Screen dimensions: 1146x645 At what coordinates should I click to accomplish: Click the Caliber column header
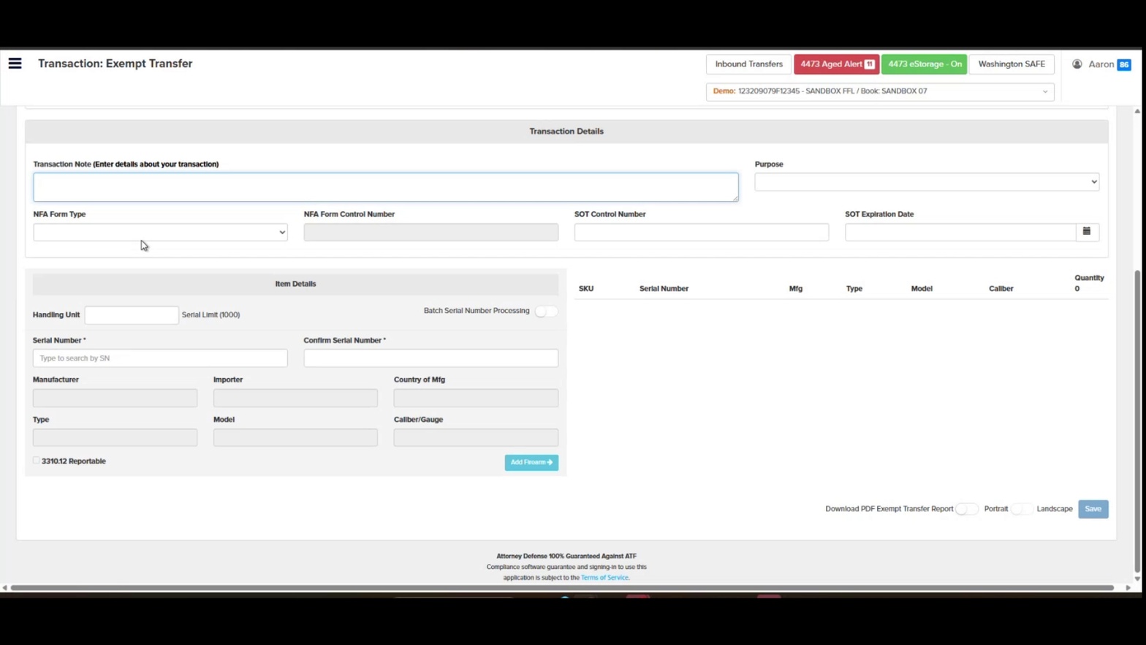(x=1001, y=289)
